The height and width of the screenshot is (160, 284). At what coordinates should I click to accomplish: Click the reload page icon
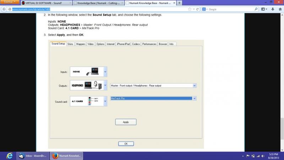[x=198, y=9]
